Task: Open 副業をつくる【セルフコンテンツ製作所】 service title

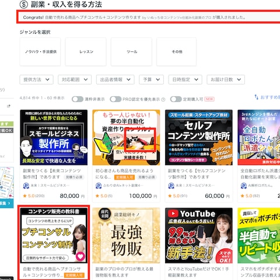Action: coord(197,174)
